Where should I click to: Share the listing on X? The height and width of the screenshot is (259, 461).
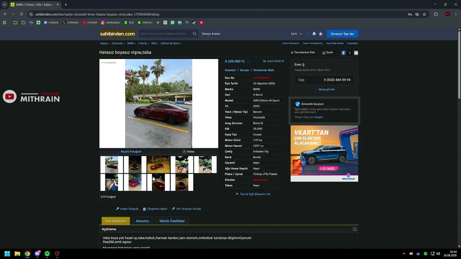coord(350,53)
